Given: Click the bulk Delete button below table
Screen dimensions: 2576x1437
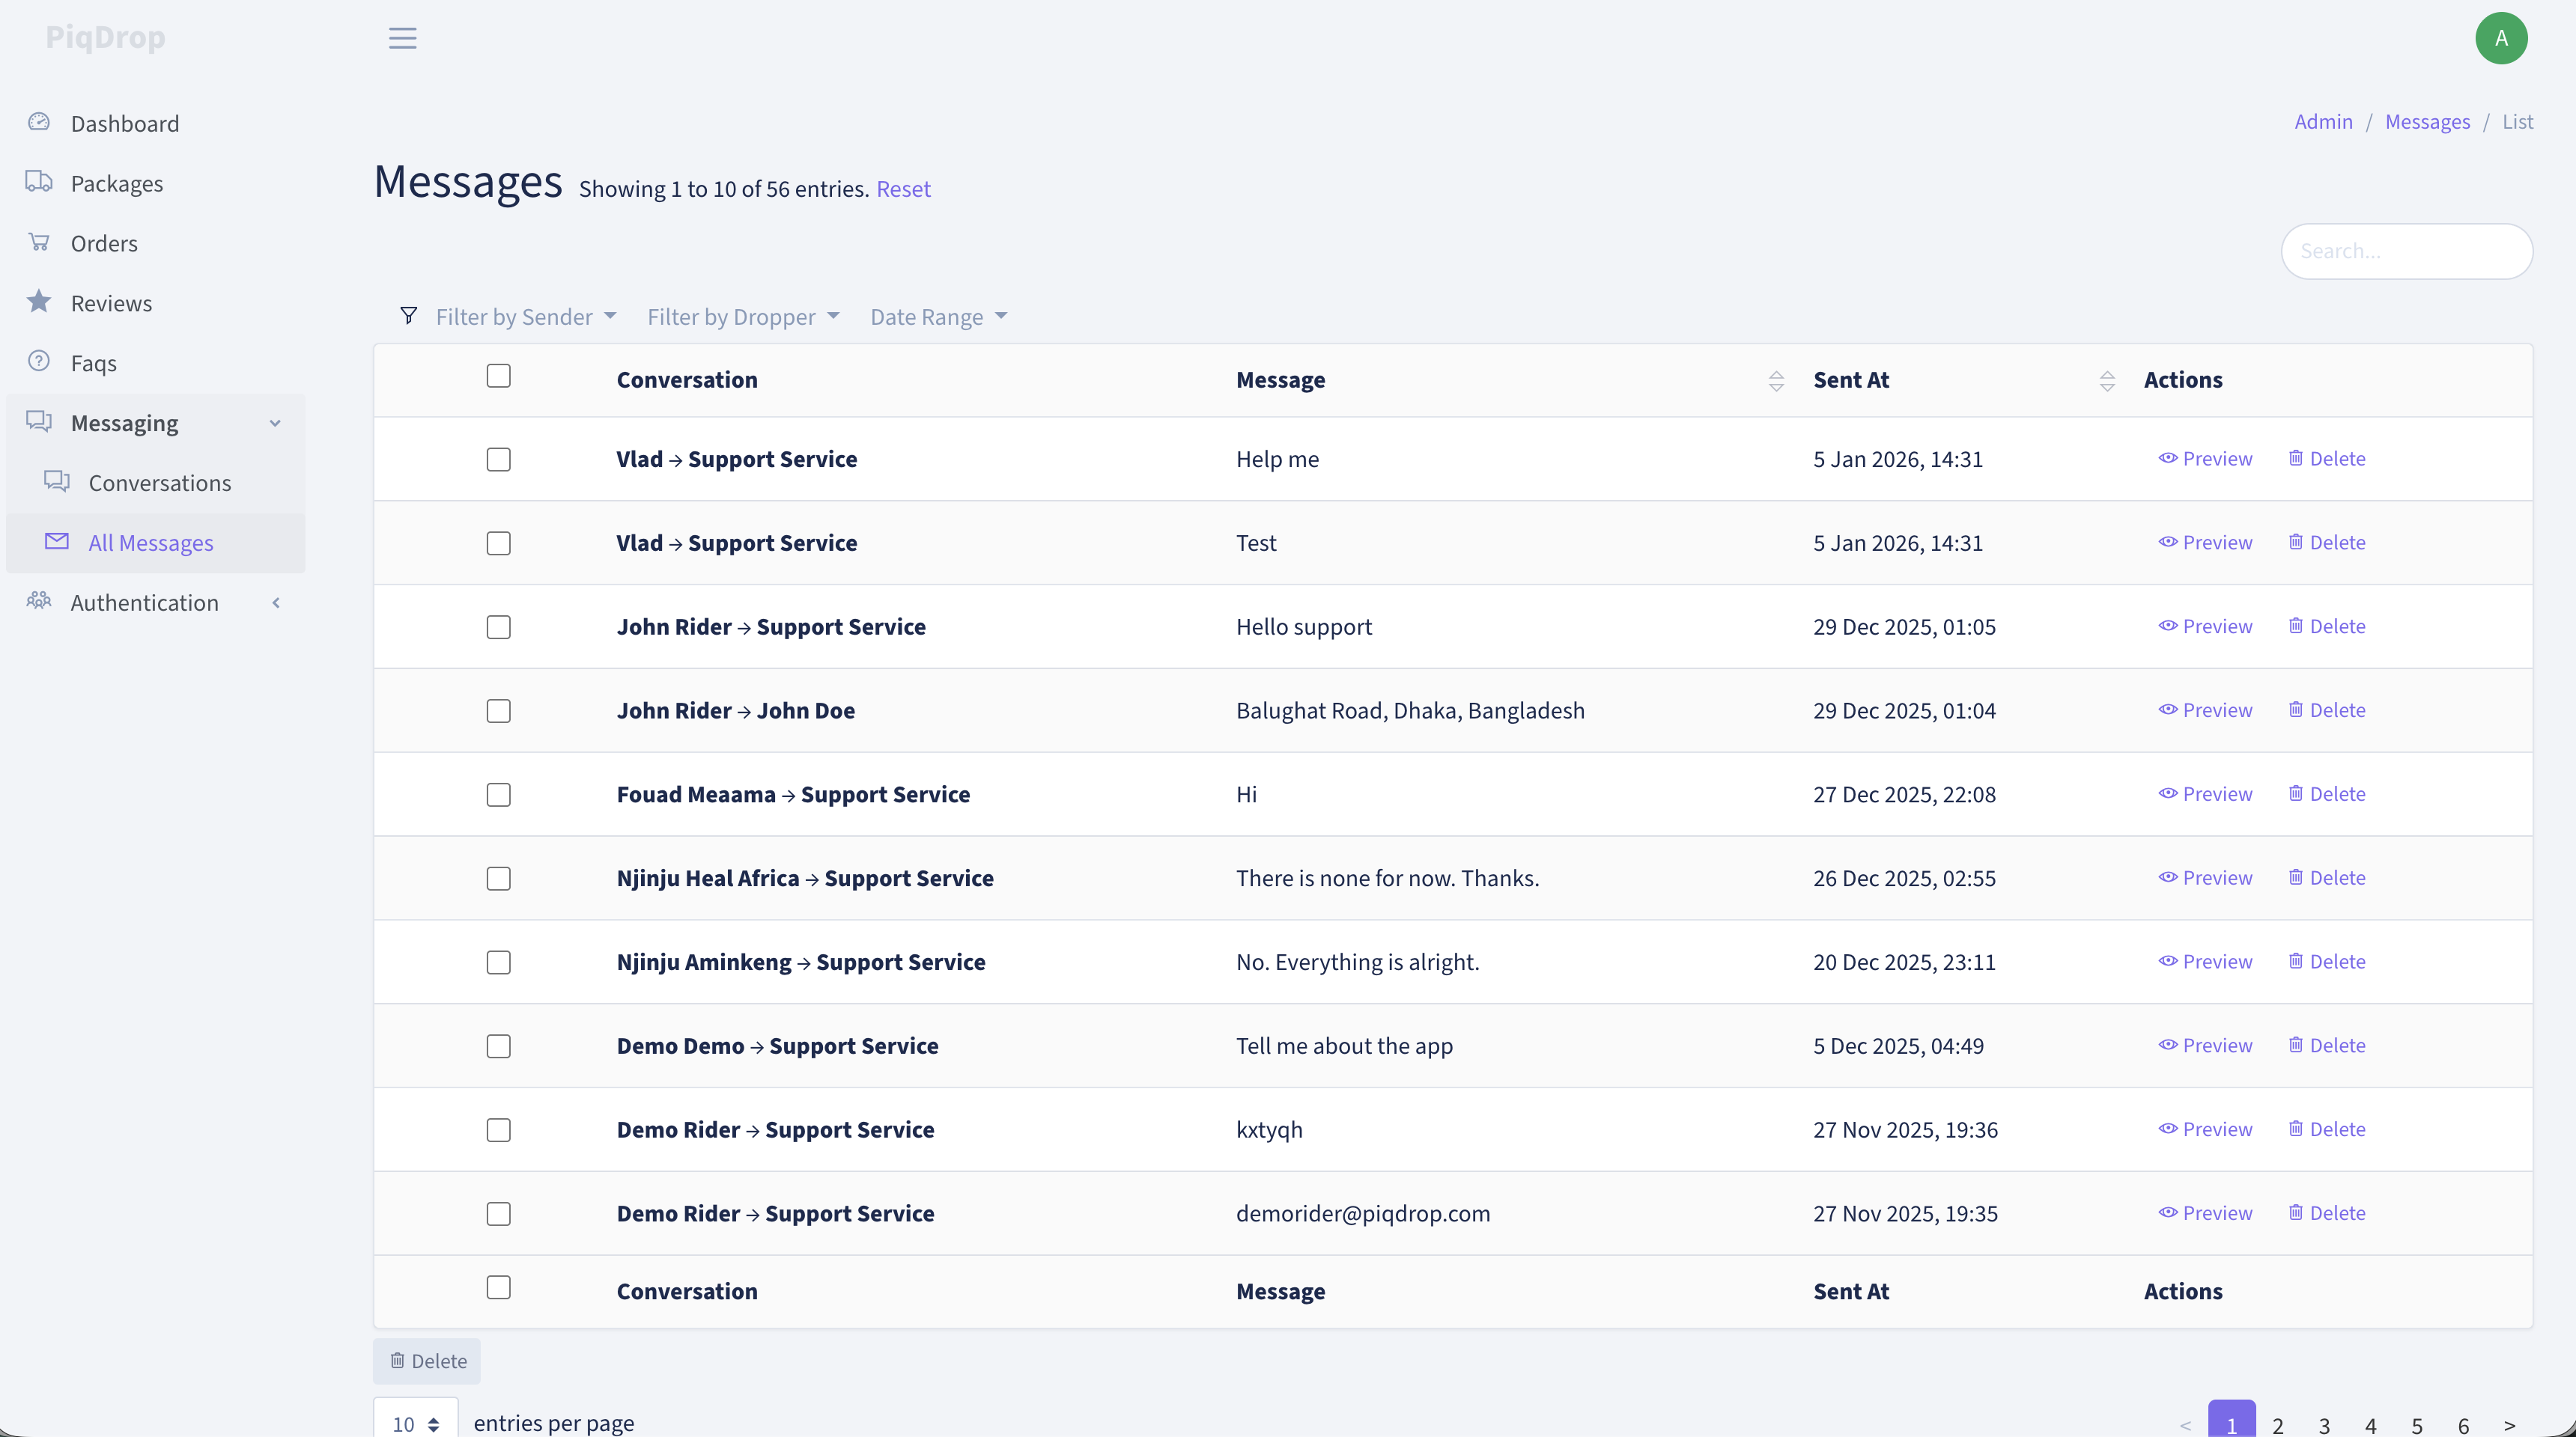Looking at the screenshot, I should [427, 1361].
